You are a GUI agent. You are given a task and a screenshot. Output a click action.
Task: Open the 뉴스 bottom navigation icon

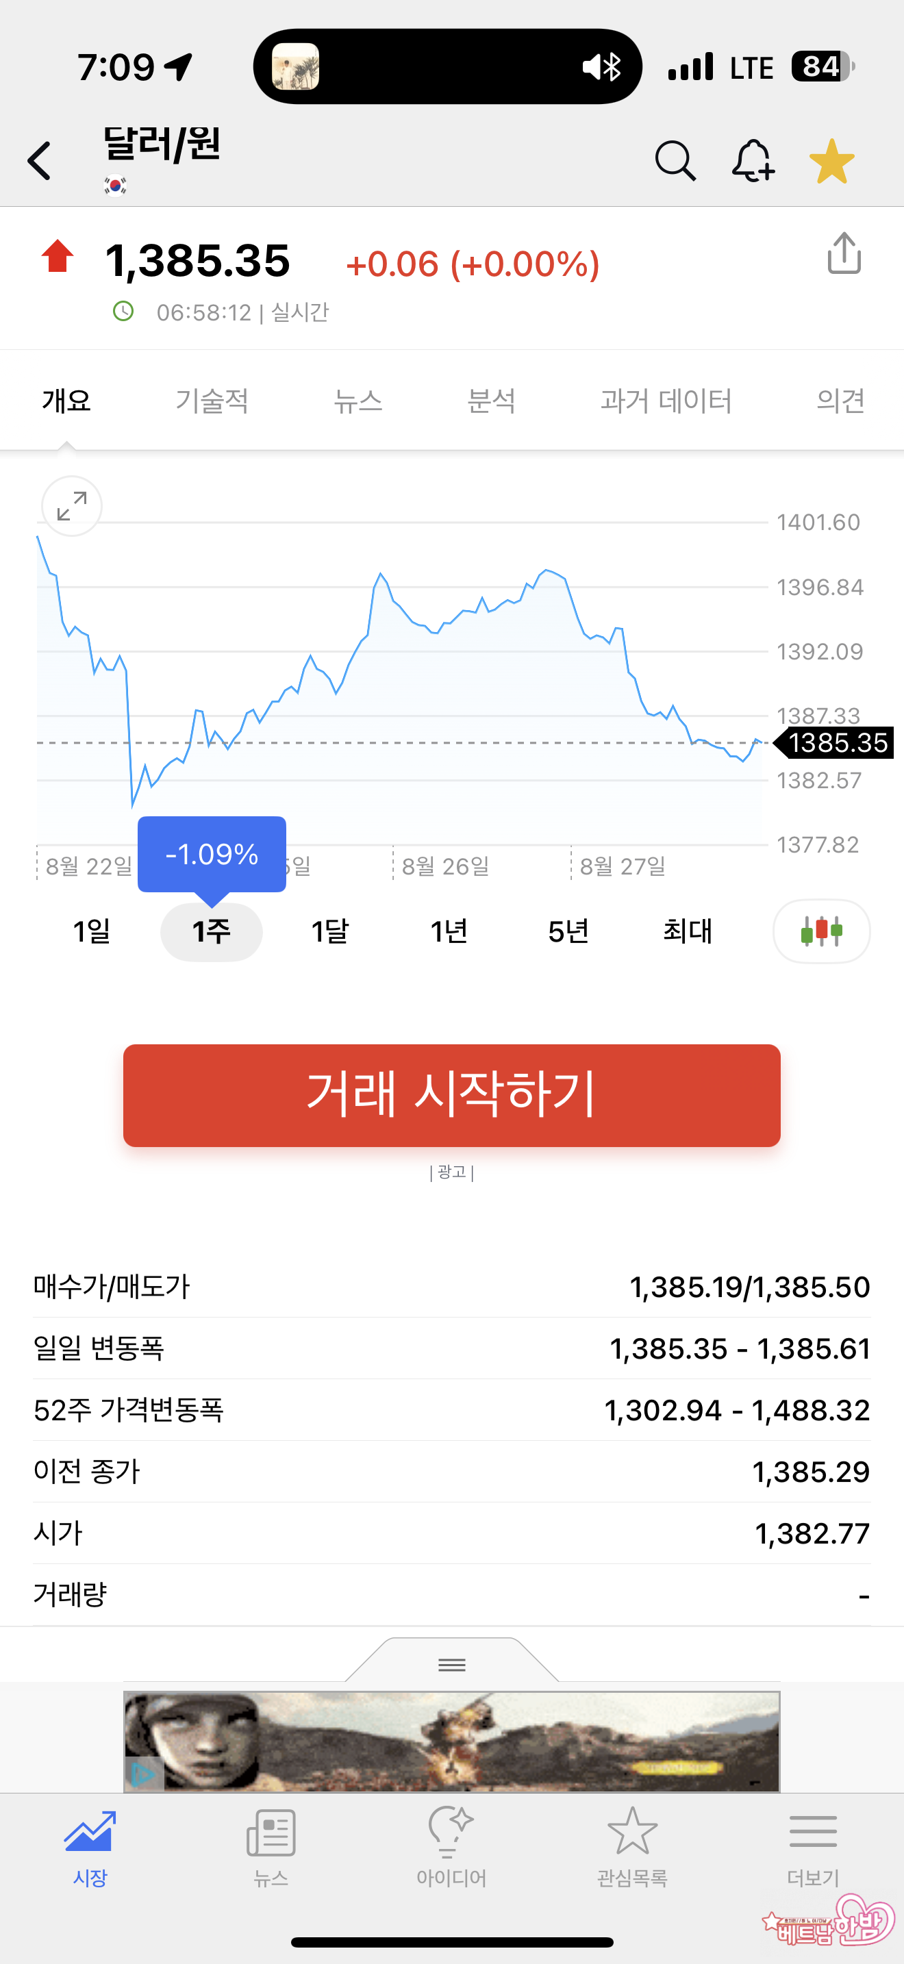pos(271,1844)
